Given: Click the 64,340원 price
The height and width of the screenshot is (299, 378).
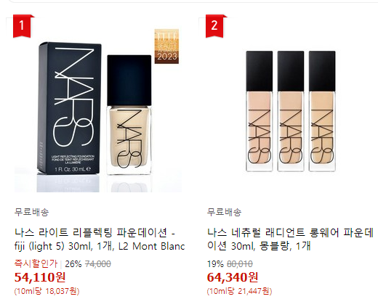Looking at the screenshot, I should (233, 277).
